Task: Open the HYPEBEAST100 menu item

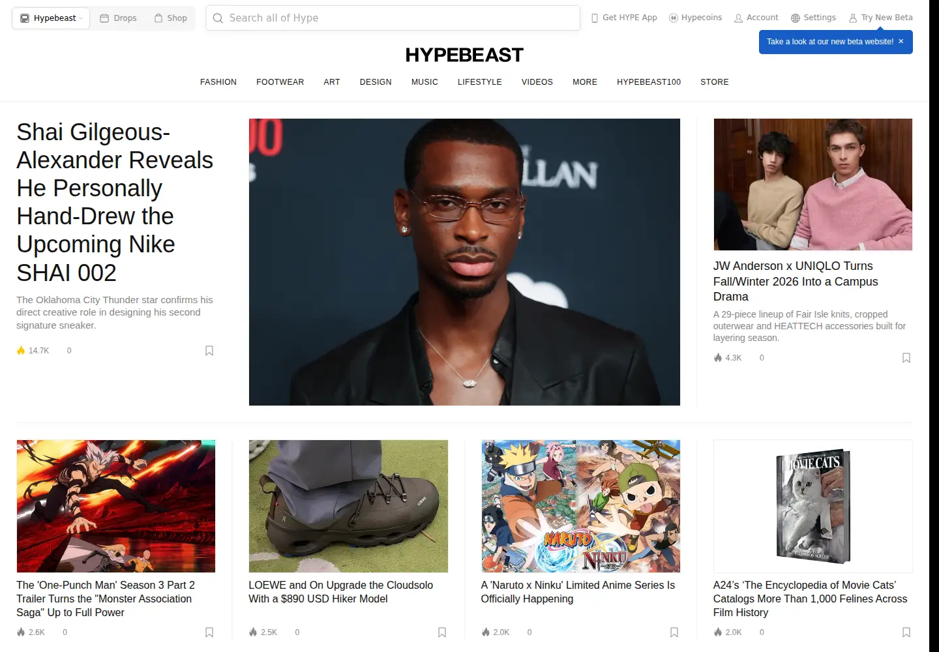Action: coord(649,82)
